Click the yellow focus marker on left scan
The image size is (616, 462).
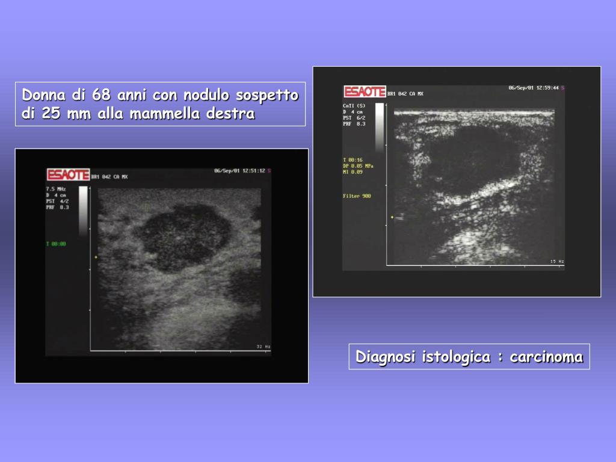point(96,257)
